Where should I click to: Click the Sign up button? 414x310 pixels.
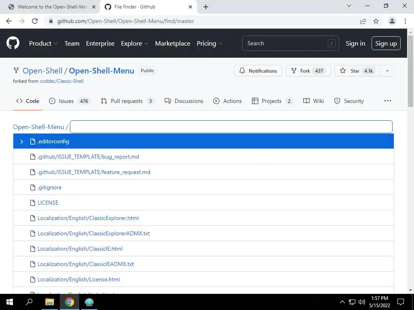[386, 43]
